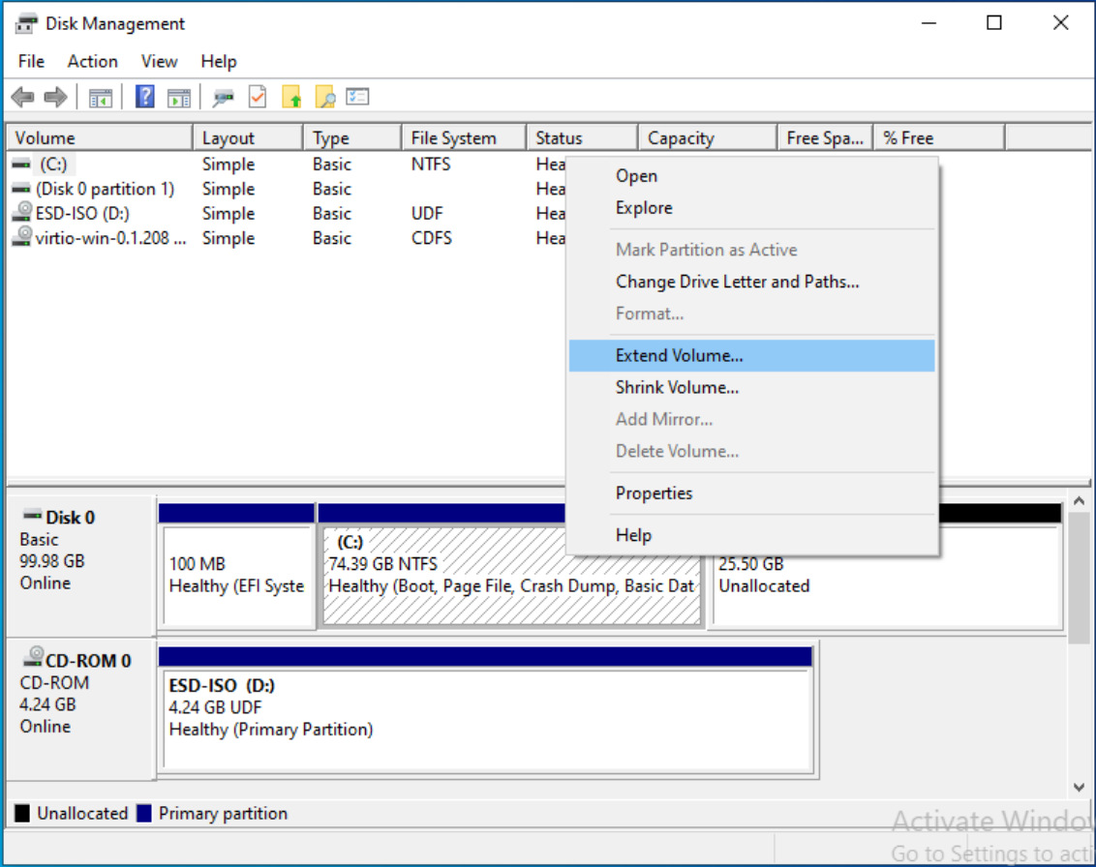Click the Back navigation arrow on the toolbar

tap(21, 96)
